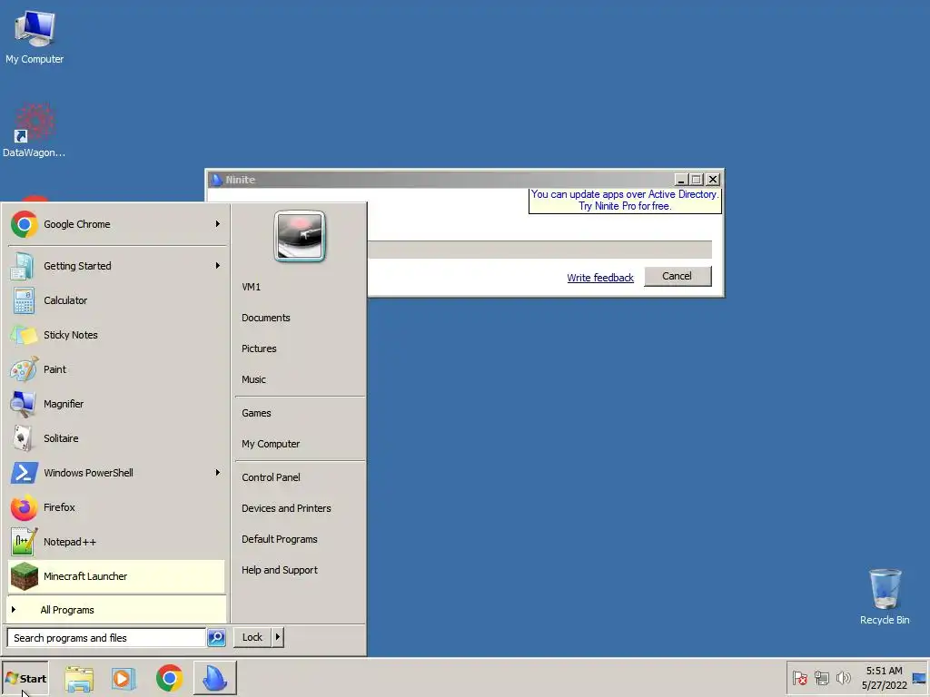Image resolution: width=930 pixels, height=697 pixels.
Task: Expand the Windows PowerShell submenu arrow
Action: coord(218,472)
